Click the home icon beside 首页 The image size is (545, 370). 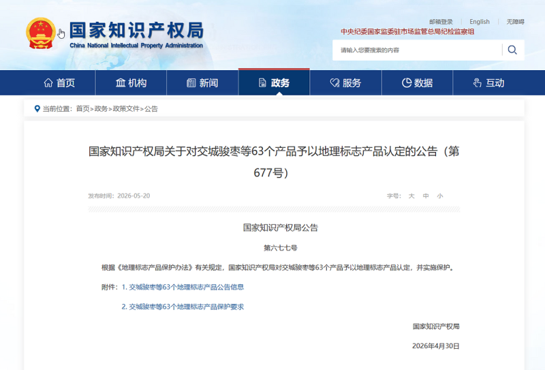[x=48, y=82]
